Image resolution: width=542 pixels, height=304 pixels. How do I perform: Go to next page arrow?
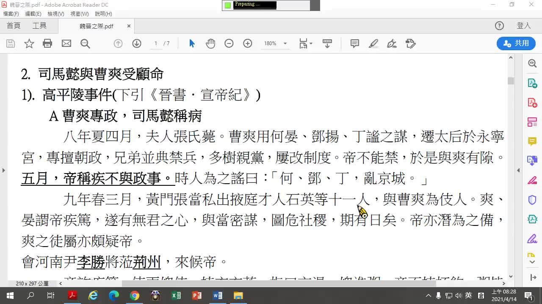pyautogui.click(x=136, y=43)
